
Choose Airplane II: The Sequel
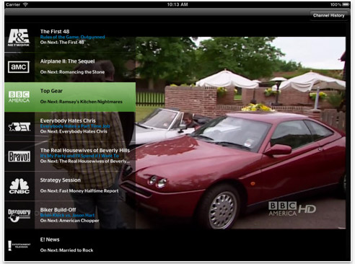pos(67,61)
